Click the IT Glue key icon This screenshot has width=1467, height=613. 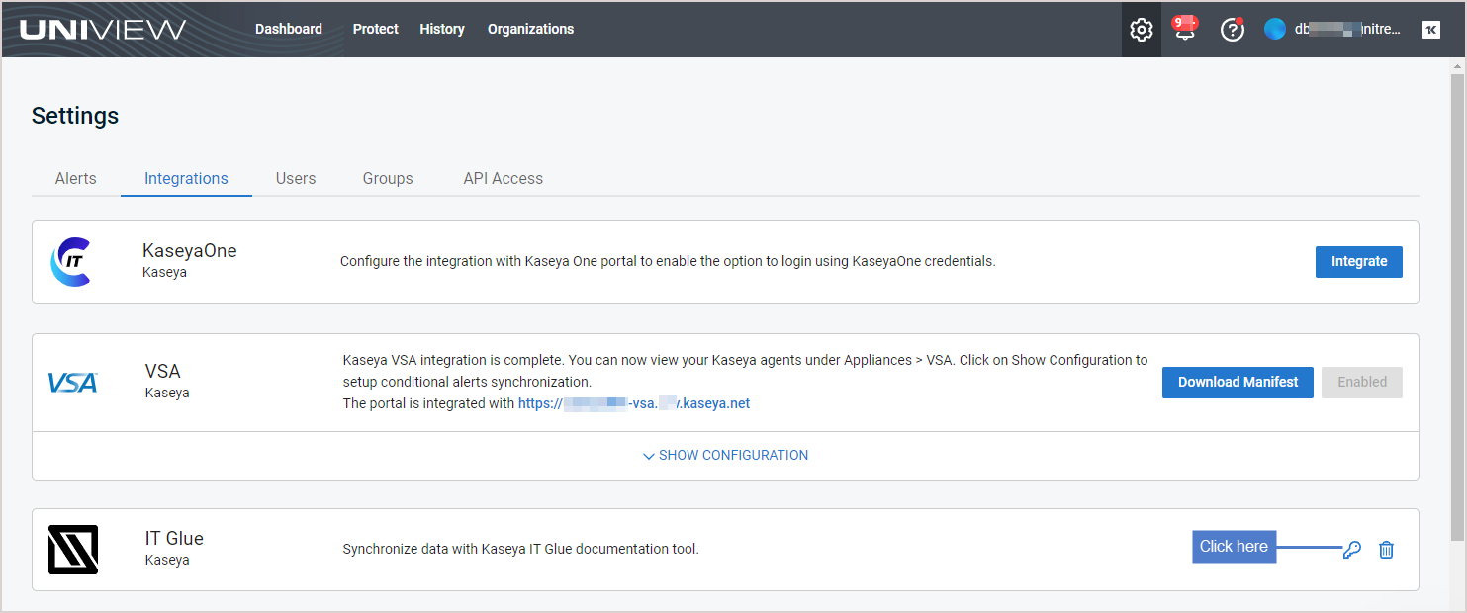(x=1351, y=550)
